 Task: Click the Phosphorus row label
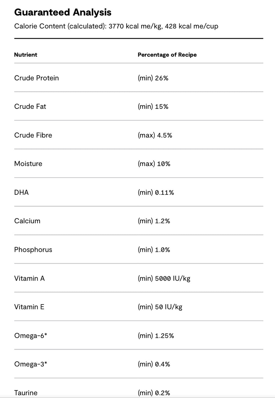pos(33,249)
